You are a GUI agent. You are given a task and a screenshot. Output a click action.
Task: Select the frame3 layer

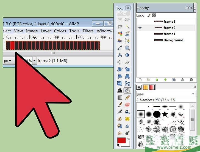(x=166, y=22)
